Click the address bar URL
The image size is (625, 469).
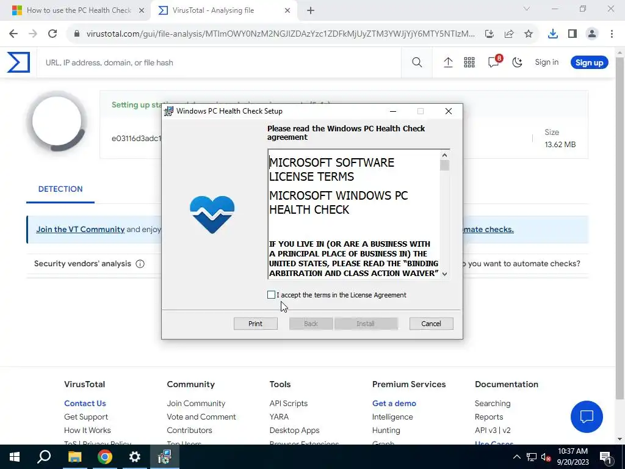(280, 34)
